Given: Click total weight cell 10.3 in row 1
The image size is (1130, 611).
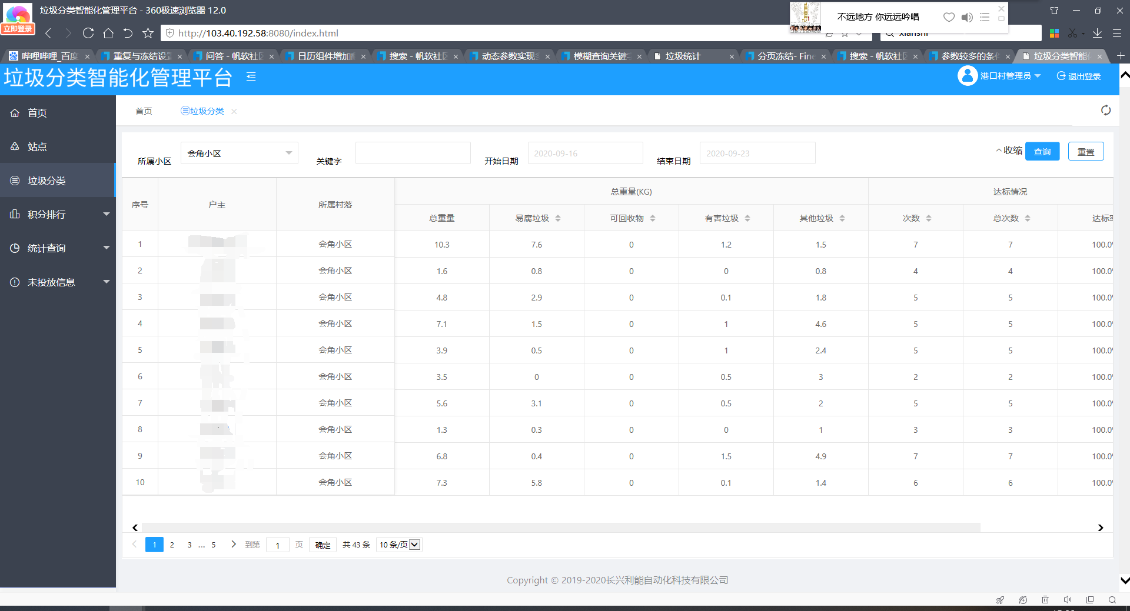Looking at the screenshot, I should (x=442, y=245).
